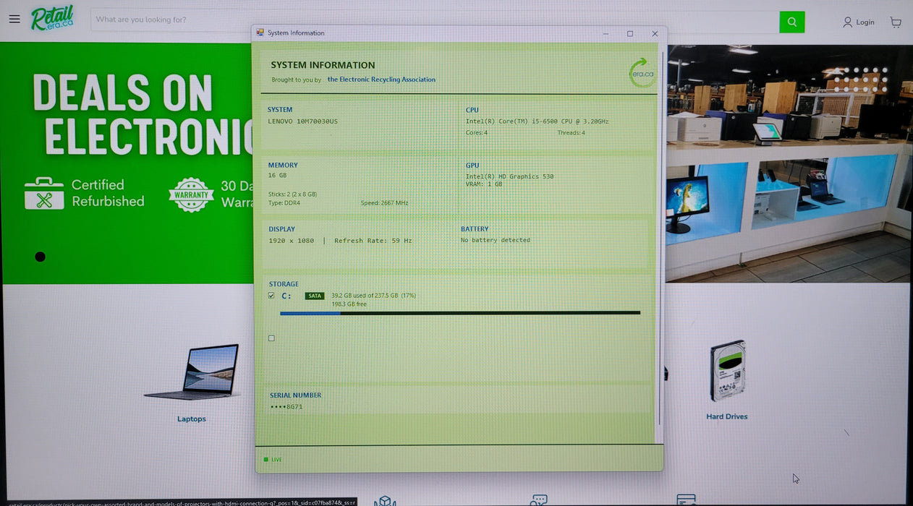Image resolution: width=913 pixels, height=506 pixels.
Task: Open the Hard Drives category image
Action: (x=727, y=371)
